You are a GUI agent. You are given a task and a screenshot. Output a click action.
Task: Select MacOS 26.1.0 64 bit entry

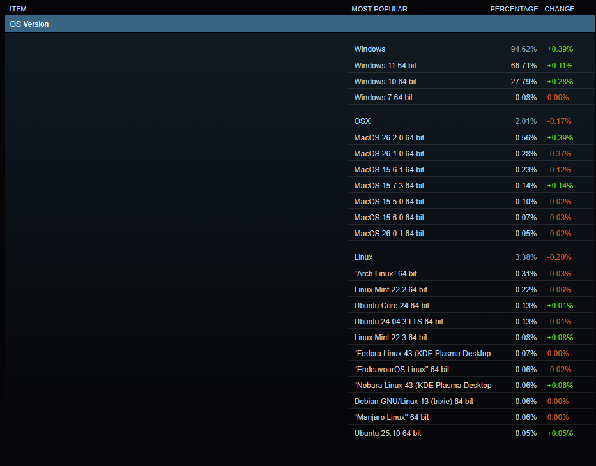389,154
